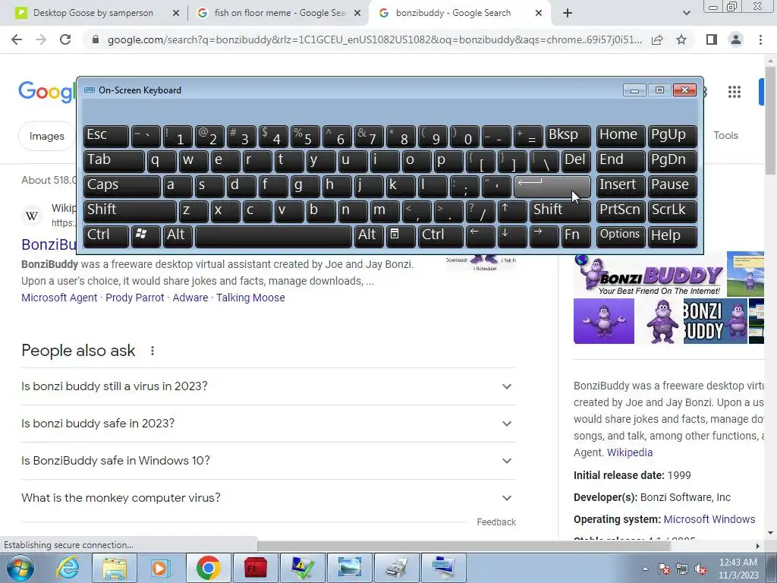
Task: Open the tab search chevron in Chrome
Action: click(686, 13)
